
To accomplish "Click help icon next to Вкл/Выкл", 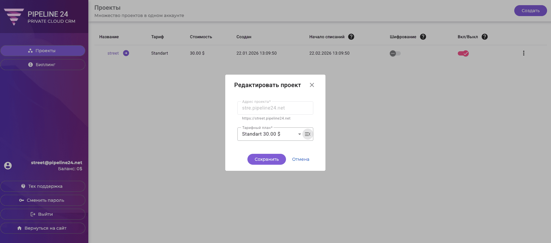I will (485, 37).
